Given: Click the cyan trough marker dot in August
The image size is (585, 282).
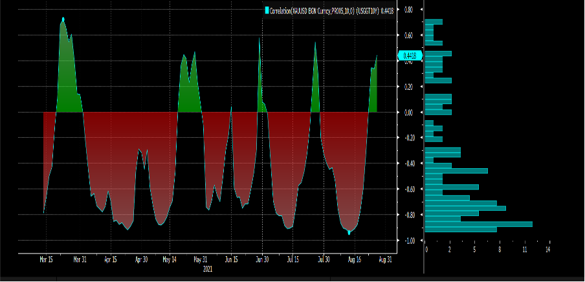Looking at the screenshot, I should pyautogui.click(x=349, y=233).
